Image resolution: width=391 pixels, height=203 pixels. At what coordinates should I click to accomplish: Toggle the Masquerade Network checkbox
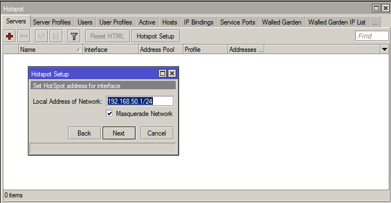coord(109,113)
